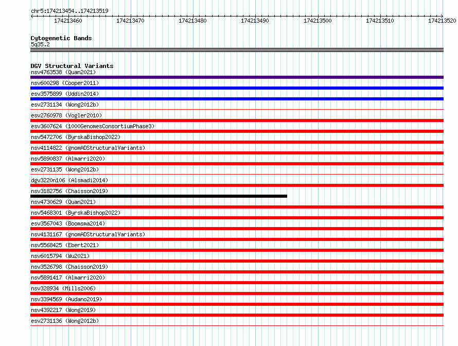Click the red bar under esv3567043
The height and width of the screenshot is (346, 458).
237,229
